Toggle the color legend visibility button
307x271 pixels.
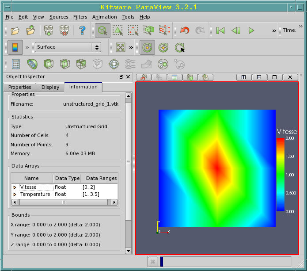click(x=15, y=47)
